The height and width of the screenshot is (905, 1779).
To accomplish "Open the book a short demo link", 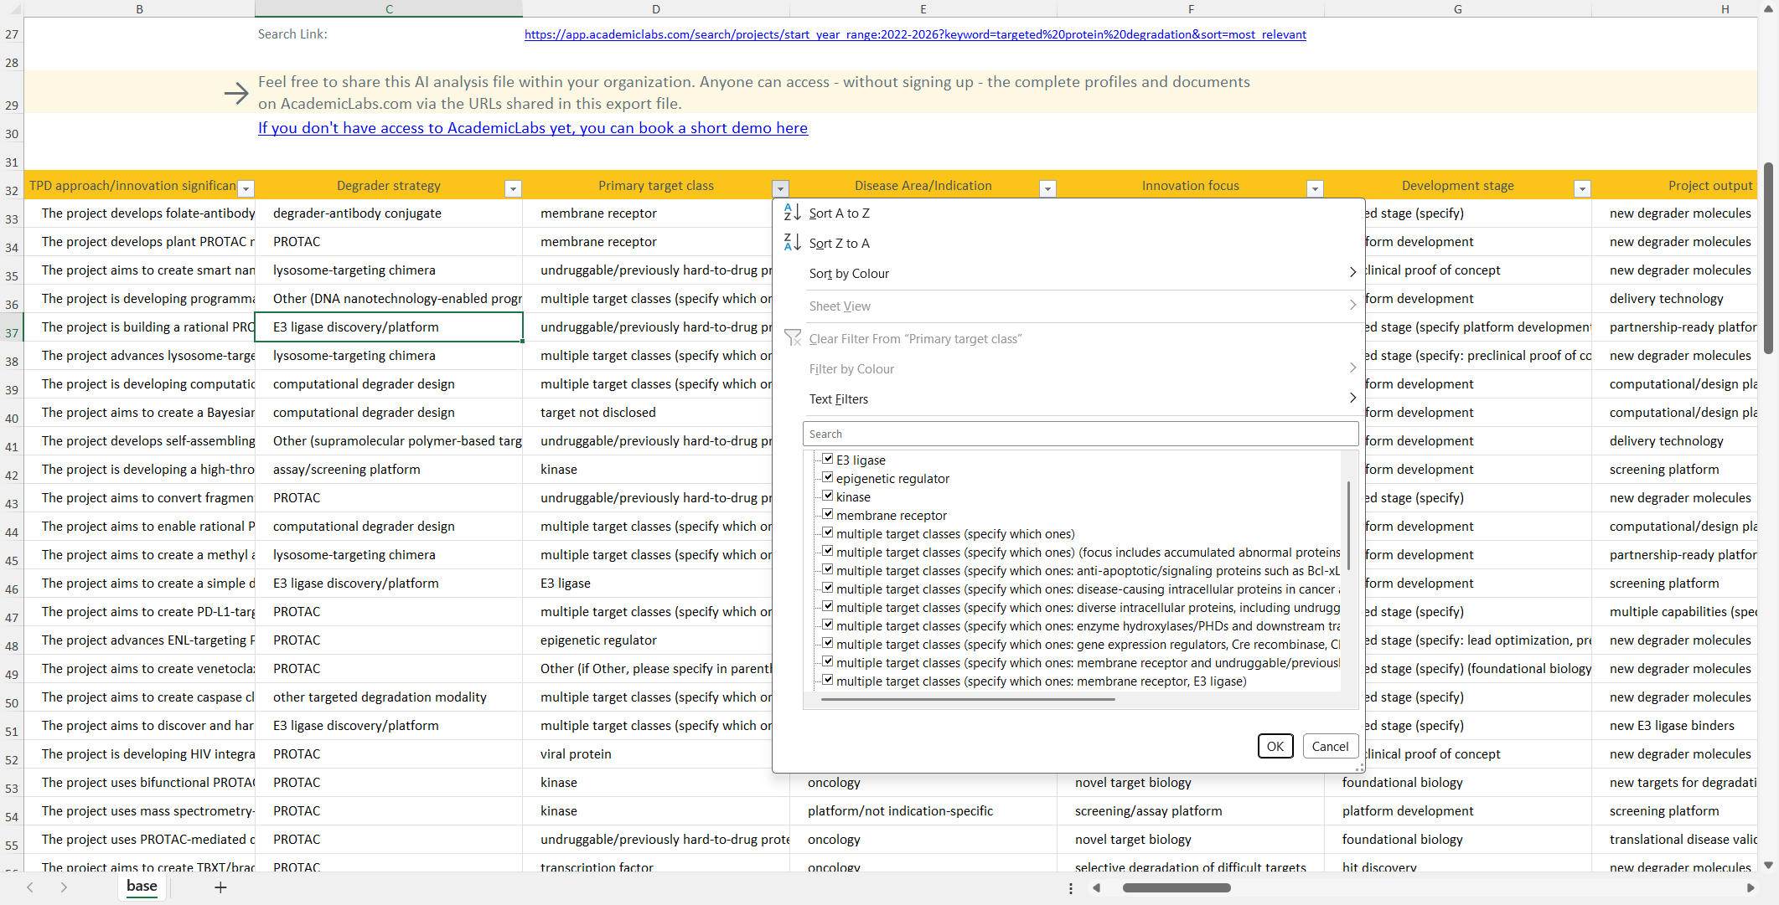I will (533, 128).
